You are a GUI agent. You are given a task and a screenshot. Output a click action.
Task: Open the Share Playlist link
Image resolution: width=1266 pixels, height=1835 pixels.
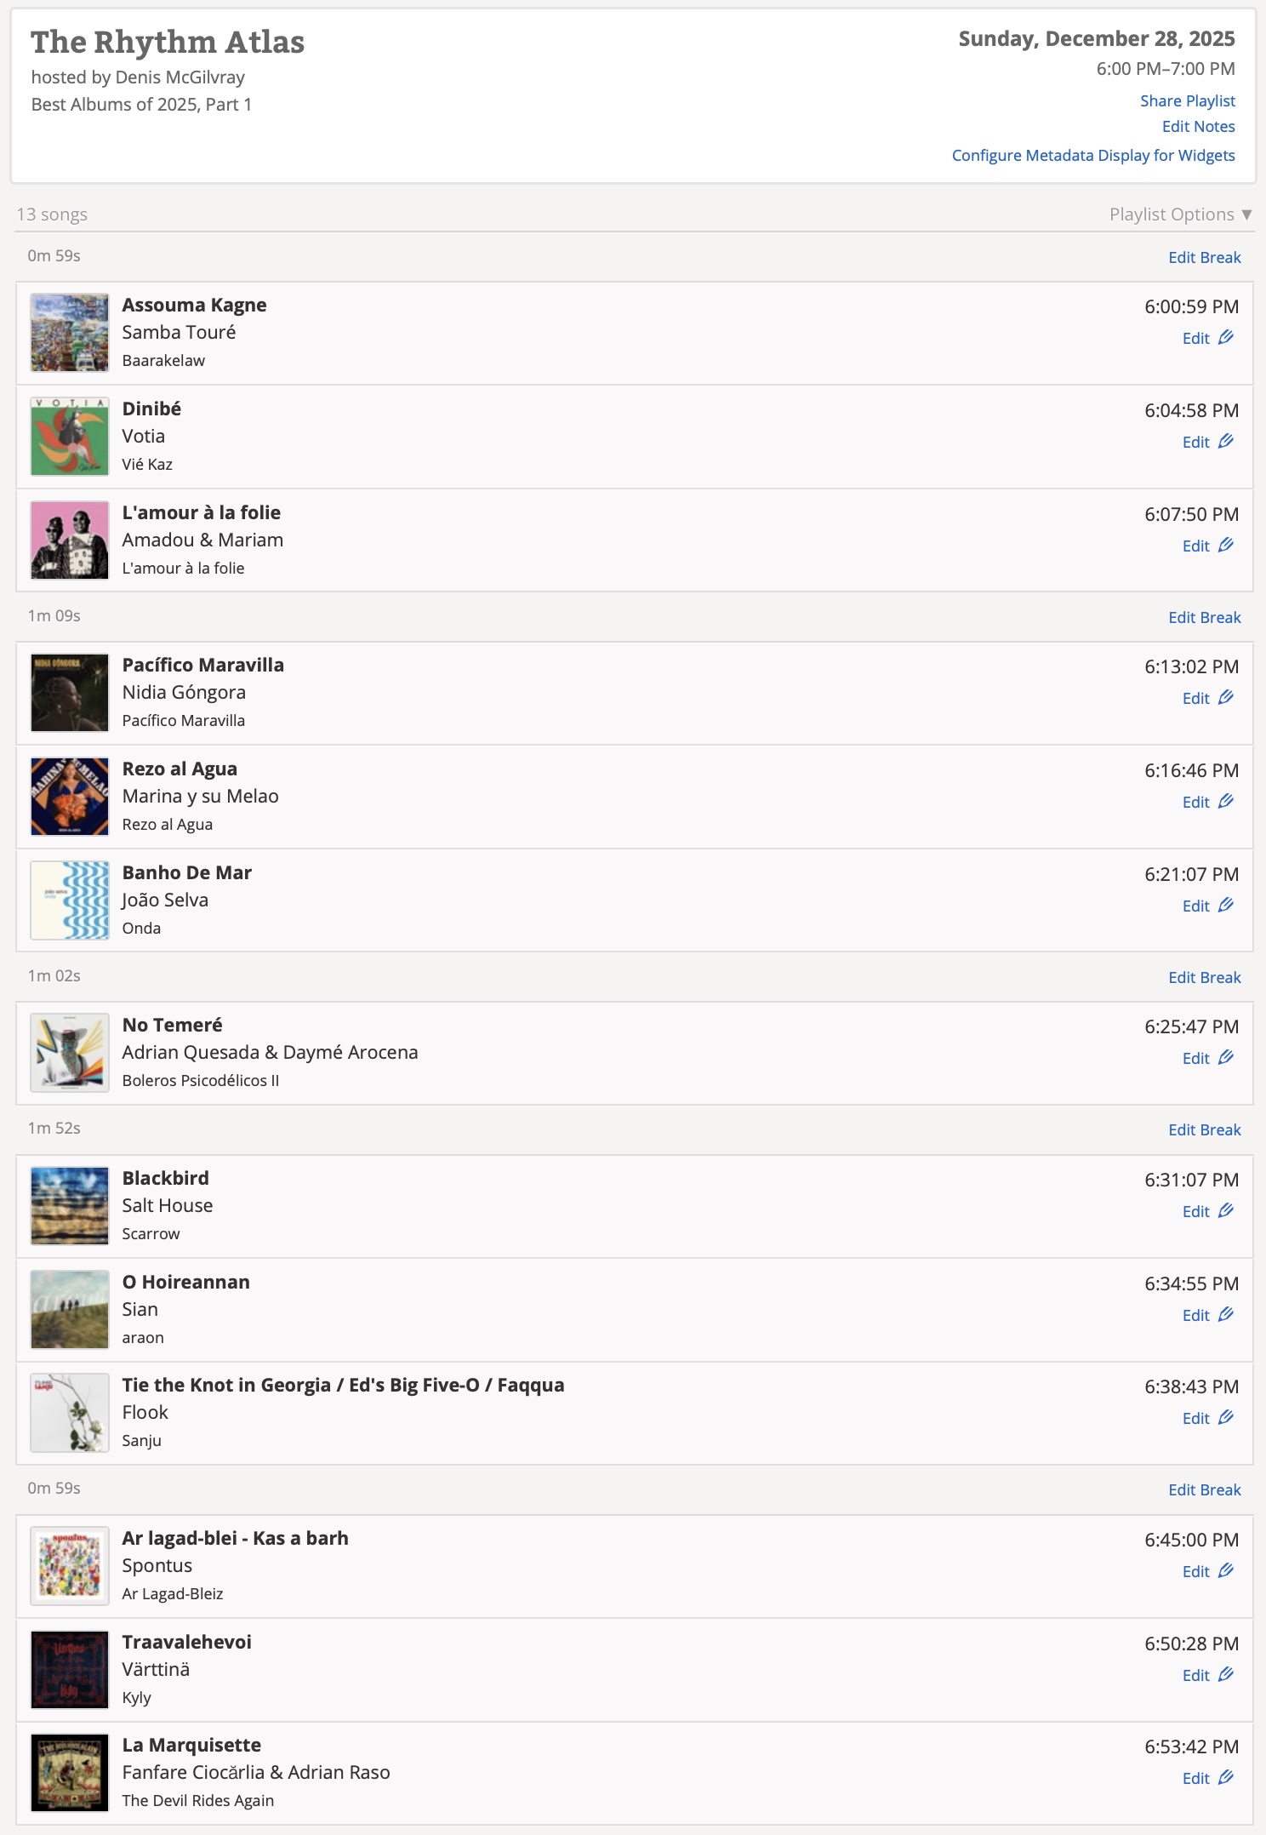pyautogui.click(x=1187, y=101)
